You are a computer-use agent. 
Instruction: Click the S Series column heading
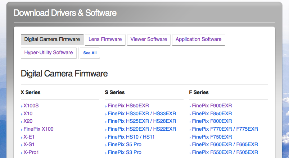click(115, 92)
